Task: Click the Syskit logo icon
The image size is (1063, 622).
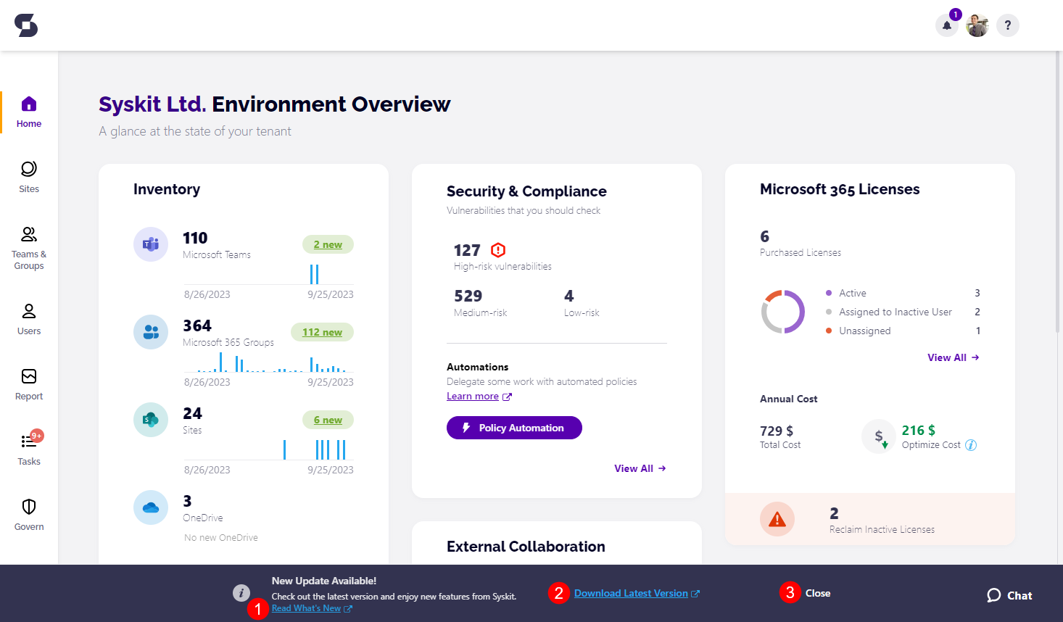Action: point(26,25)
